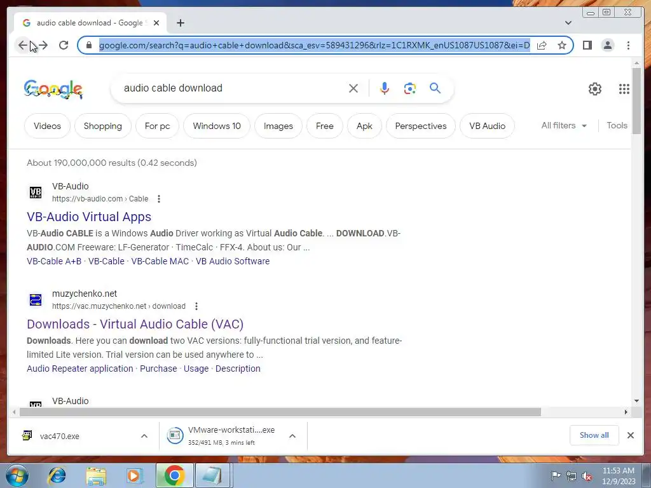Click the browser forward arrow
Image resolution: width=651 pixels, height=488 pixels.
coord(43,45)
